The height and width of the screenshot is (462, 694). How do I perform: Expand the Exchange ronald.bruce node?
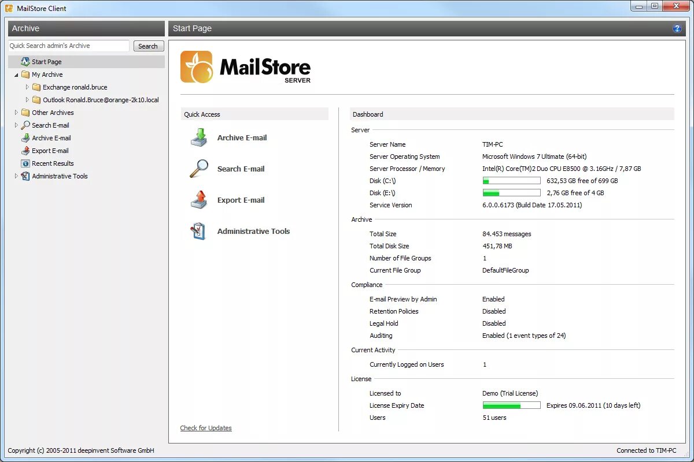coord(27,87)
